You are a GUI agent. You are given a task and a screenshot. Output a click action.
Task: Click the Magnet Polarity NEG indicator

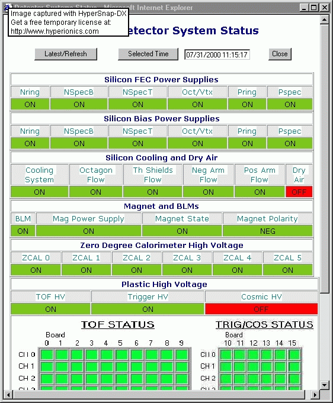pyautogui.click(x=268, y=231)
